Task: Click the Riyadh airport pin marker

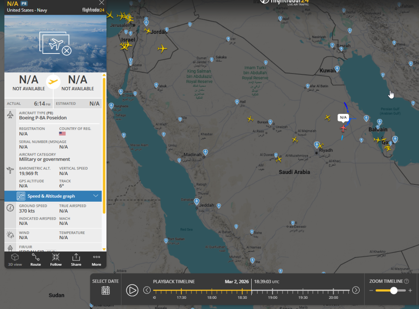Action: point(316,144)
